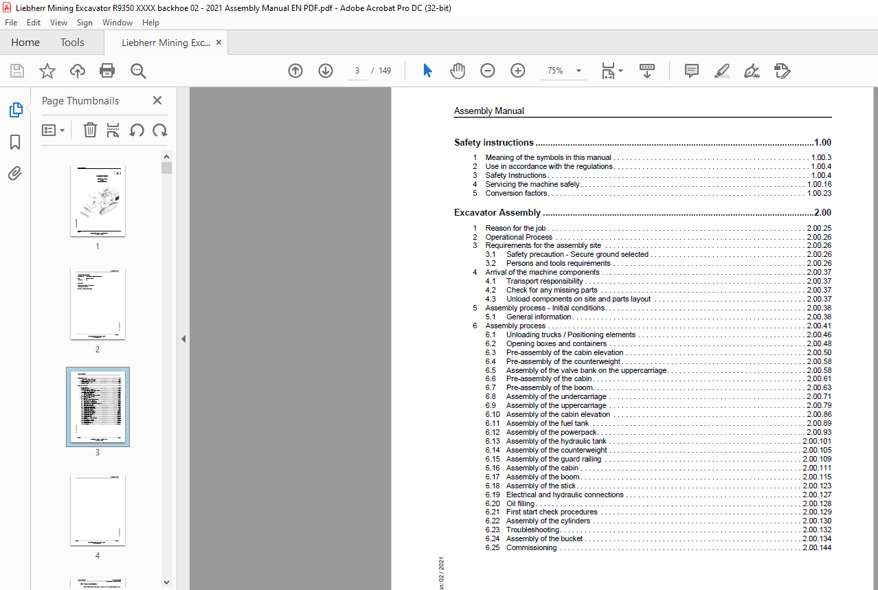Click the thumbnails scrollbar handle
This screenshot has width=878, height=590.
pyautogui.click(x=166, y=168)
